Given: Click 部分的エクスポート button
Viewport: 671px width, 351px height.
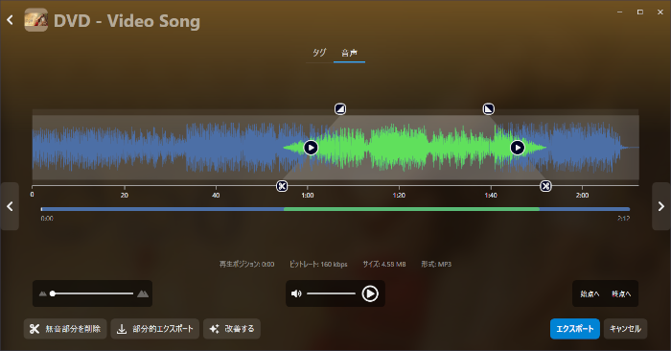Looking at the screenshot, I should point(155,329).
